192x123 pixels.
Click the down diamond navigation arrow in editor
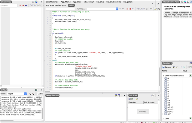(123, 9)
